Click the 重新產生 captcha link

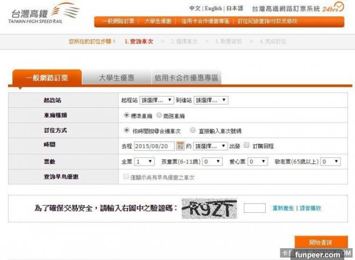click(x=283, y=208)
